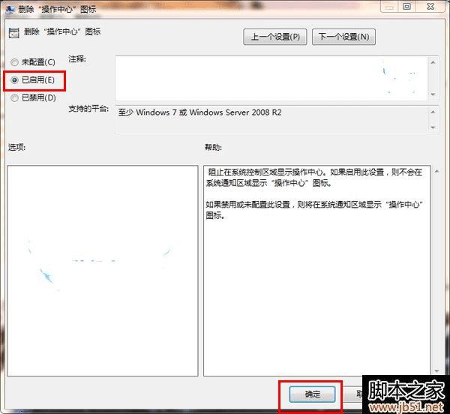Click the 注释: label
Image resolution: width=450 pixels, height=414 pixels.
click(x=77, y=59)
